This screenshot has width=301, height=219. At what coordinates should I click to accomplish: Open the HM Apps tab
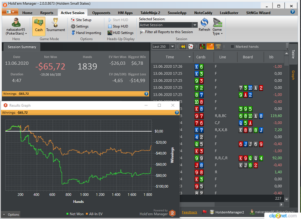[125, 13]
